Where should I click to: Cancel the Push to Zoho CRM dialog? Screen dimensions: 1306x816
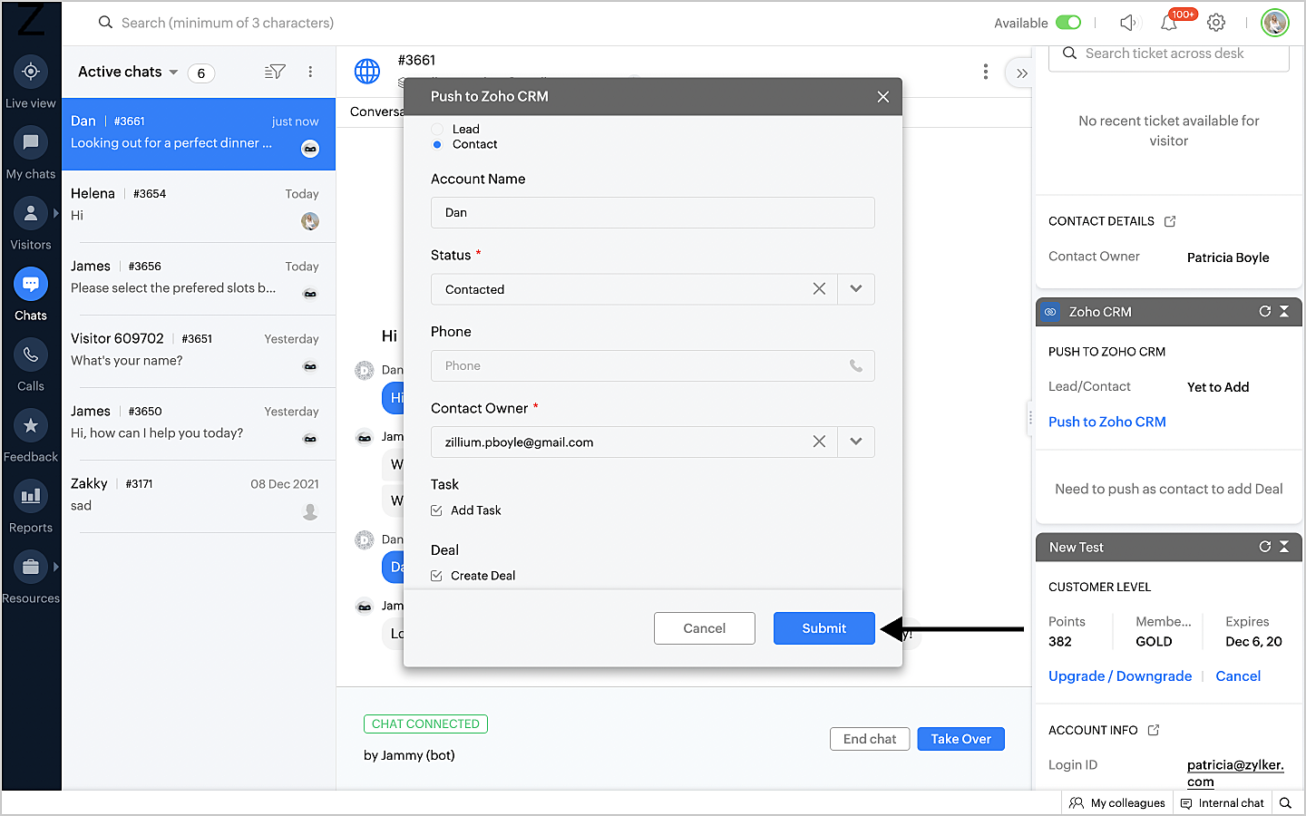pos(704,628)
